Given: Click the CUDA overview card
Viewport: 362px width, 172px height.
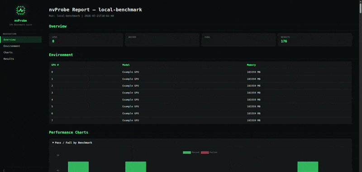Looking at the screenshot, I should [238, 40].
